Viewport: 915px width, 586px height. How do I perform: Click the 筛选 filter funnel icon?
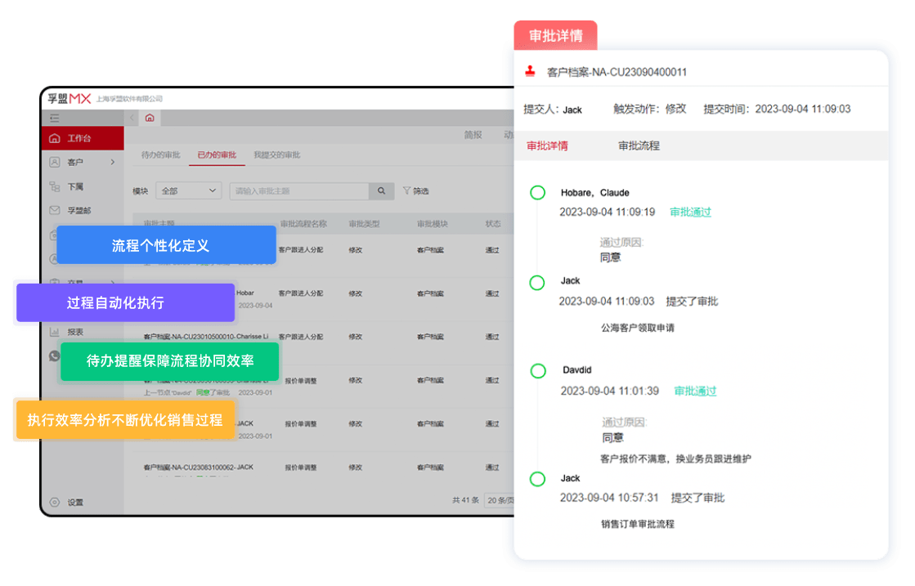pos(406,191)
